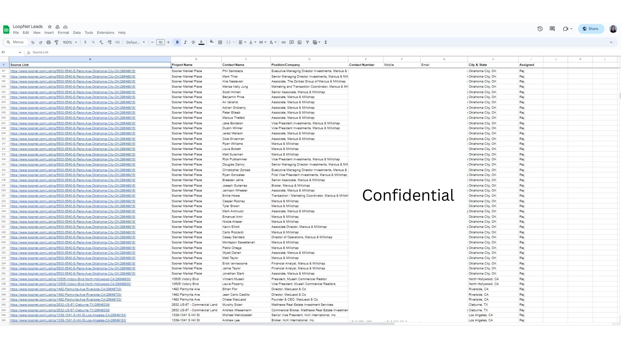Open the Palmyrita Ave link for Ethan Flor
Image resolution: width=621 pixels, height=349 pixels.
[x=66, y=289]
